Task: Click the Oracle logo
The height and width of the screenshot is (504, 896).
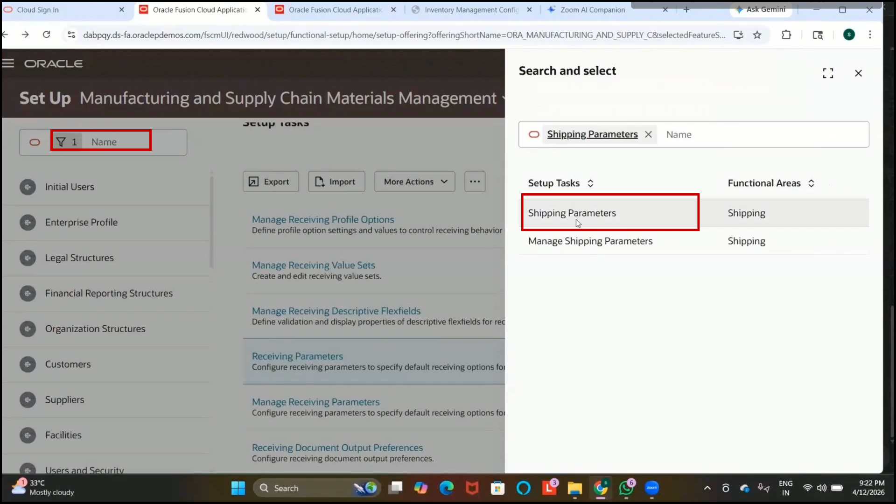Action: tap(54, 63)
